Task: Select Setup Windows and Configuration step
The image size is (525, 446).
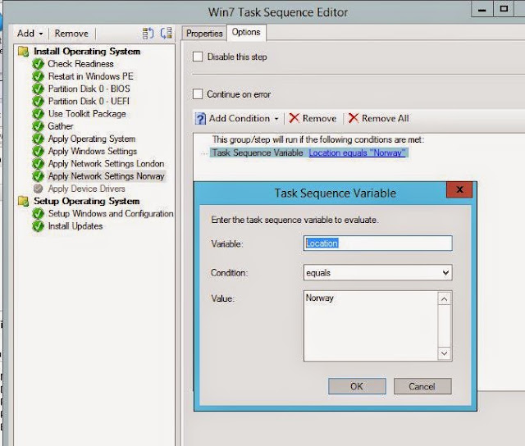Action: [x=111, y=213]
